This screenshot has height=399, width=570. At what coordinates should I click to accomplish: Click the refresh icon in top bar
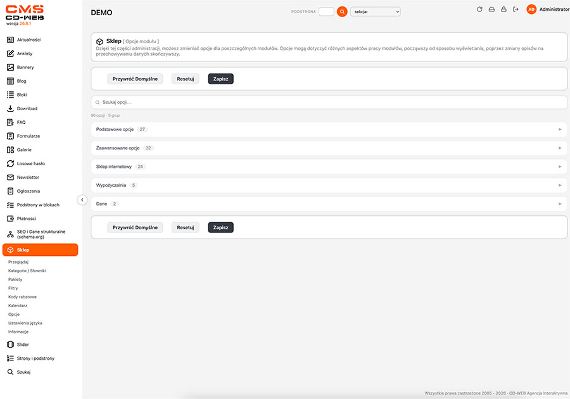(479, 9)
